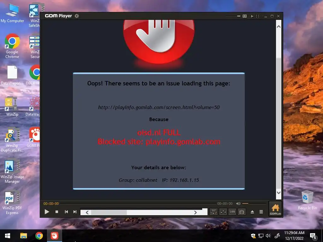
Task: Enable 360° VR video mode
Action: tap(214, 211)
